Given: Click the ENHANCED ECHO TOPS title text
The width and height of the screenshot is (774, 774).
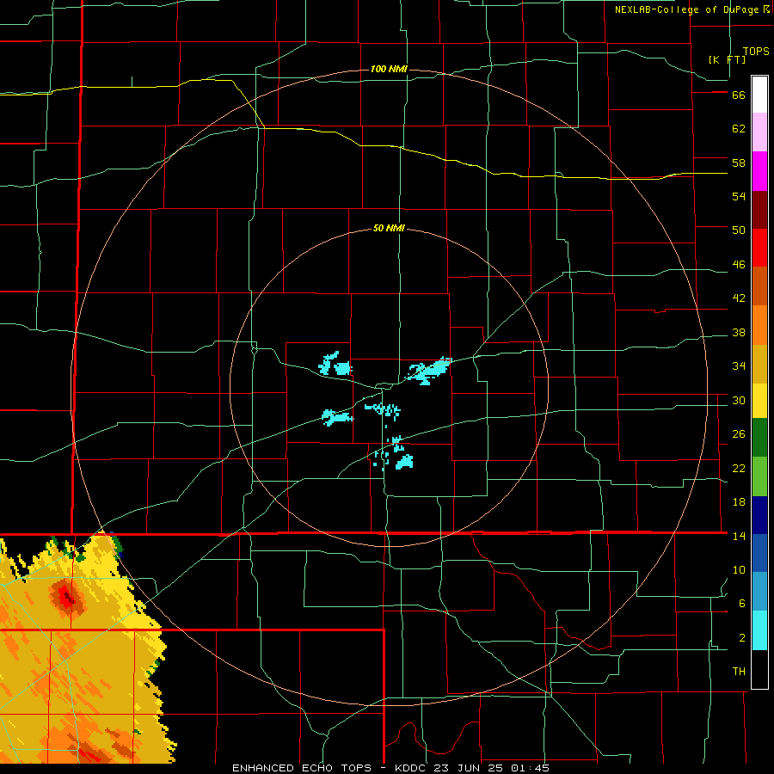Looking at the screenshot, I should click(x=302, y=768).
